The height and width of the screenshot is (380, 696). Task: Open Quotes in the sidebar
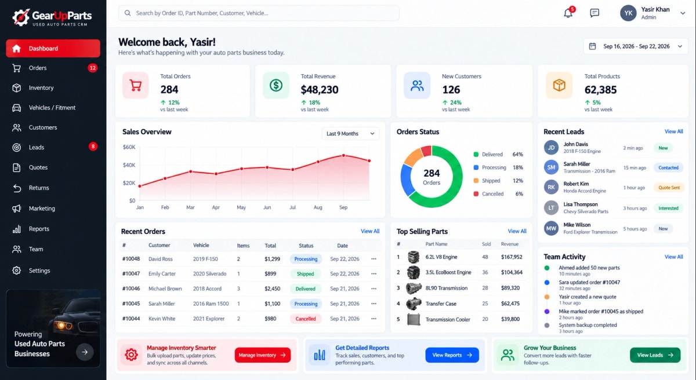[x=53, y=167]
